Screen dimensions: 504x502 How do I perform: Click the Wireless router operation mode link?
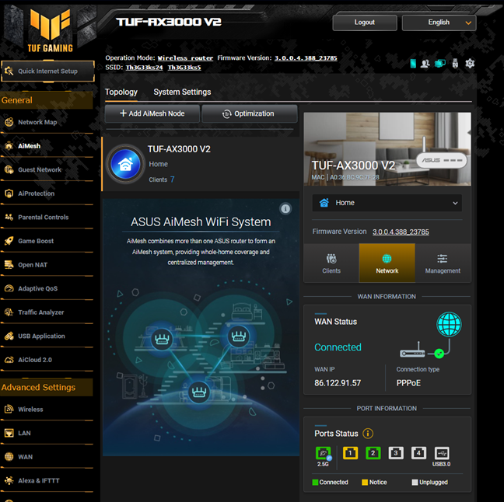(185, 58)
